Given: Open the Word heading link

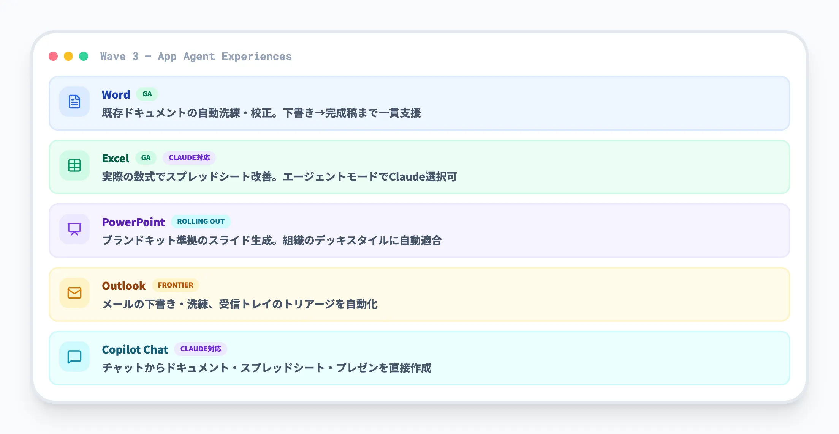Looking at the screenshot, I should (116, 94).
